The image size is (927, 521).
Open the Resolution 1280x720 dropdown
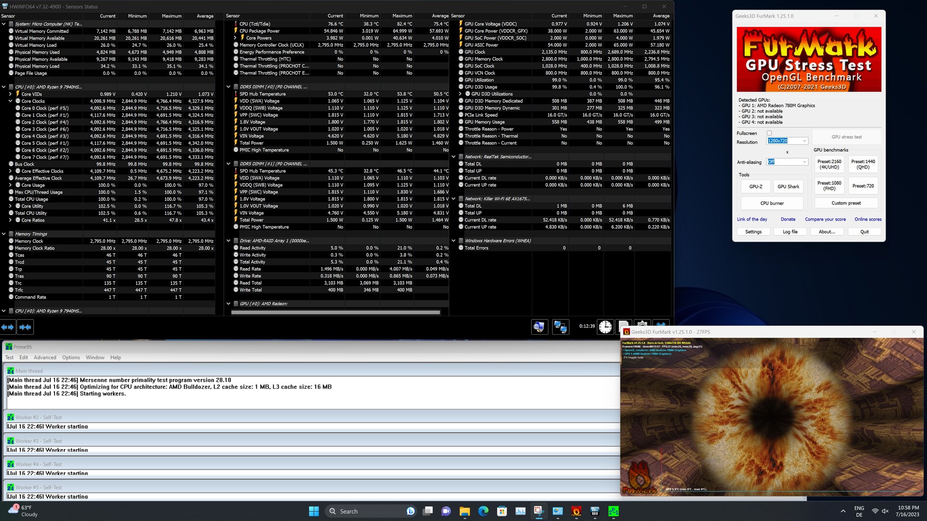coord(804,141)
